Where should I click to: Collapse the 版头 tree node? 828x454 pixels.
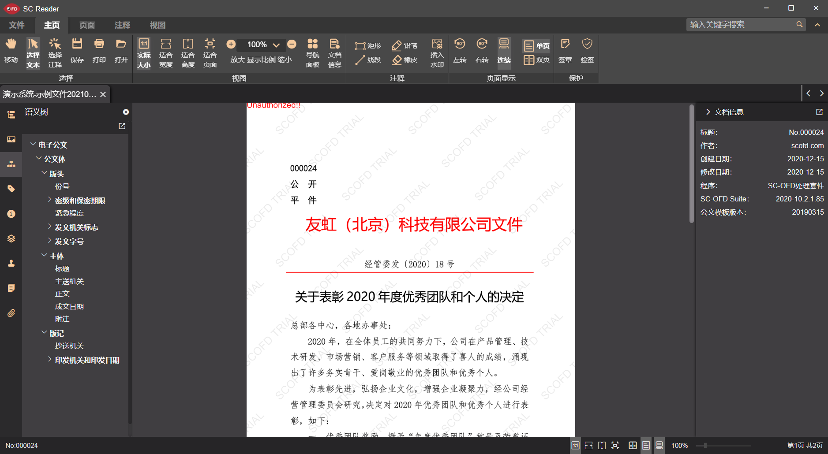(44, 173)
